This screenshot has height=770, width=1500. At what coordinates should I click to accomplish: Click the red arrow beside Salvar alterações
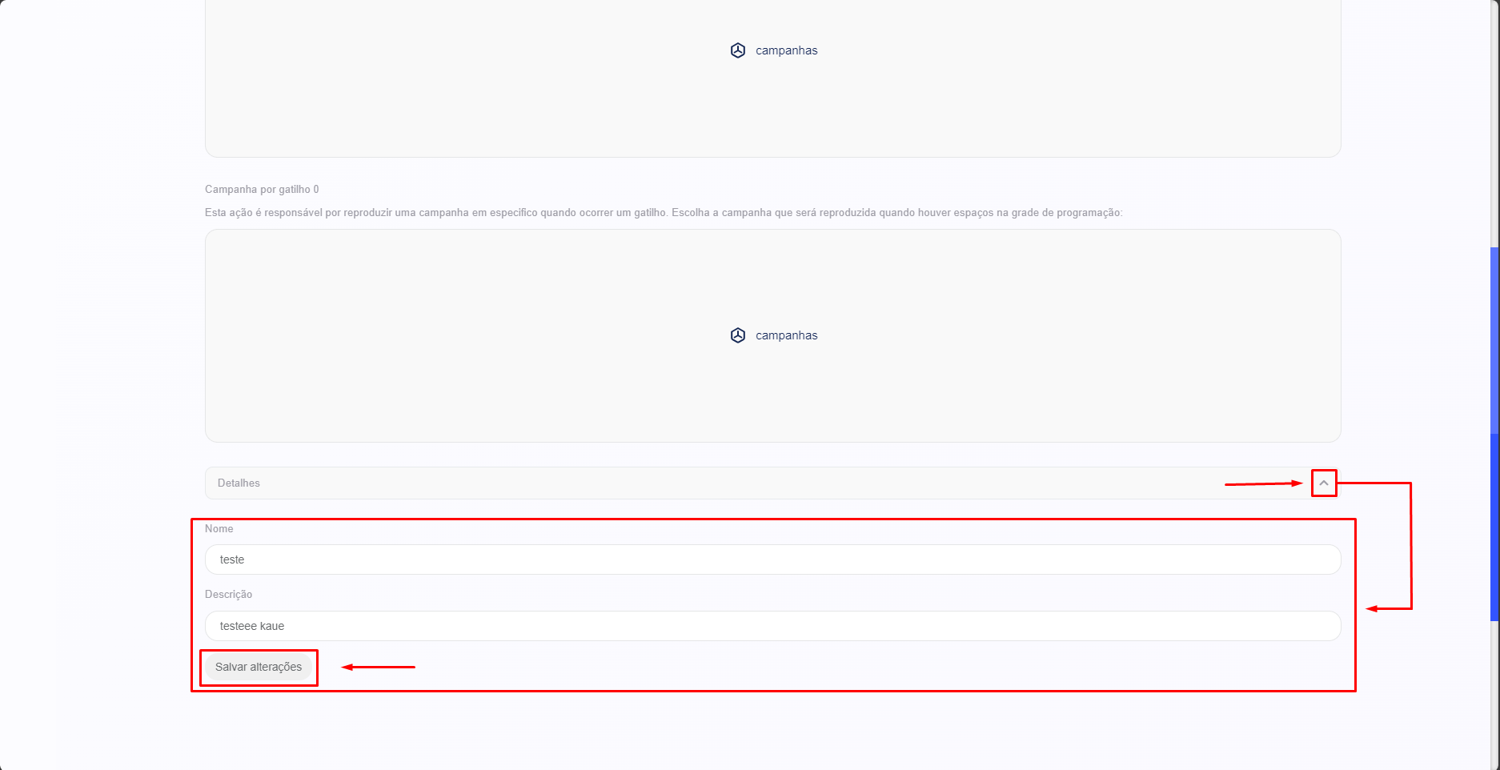378,667
